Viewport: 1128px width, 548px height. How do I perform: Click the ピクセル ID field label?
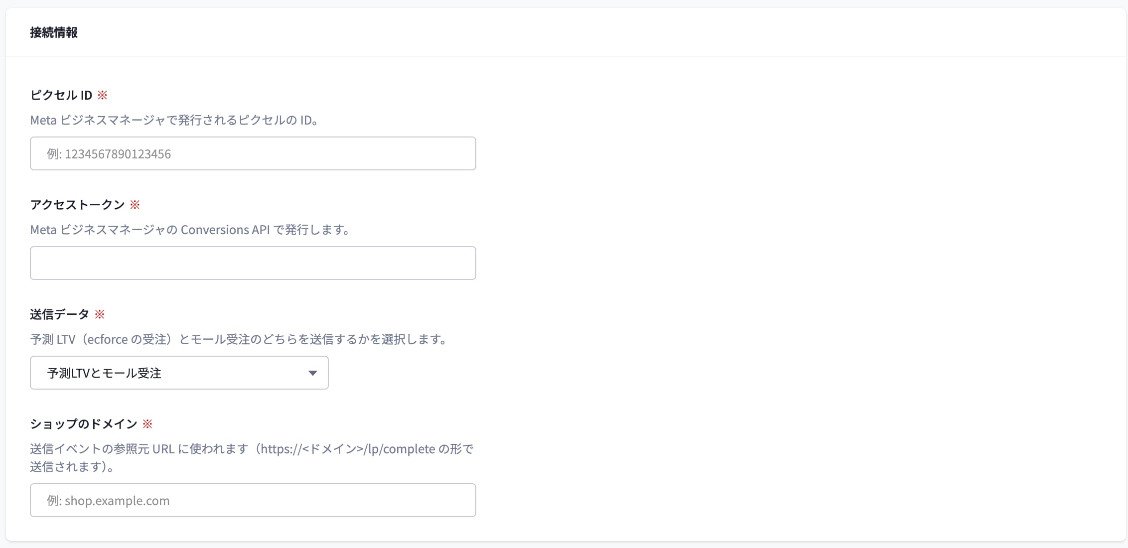click(61, 95)
